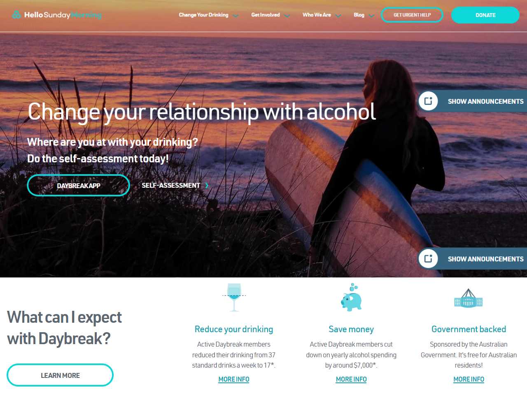Click the Hello Sunday Morning logo icon
This screenshot has height=396, width=527.
coord(16,15)
